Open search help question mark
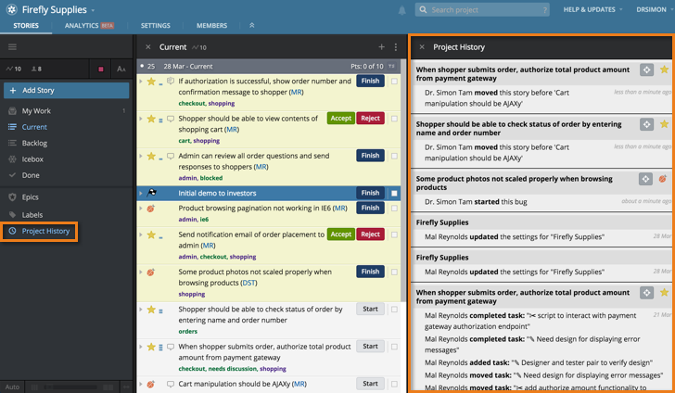Image resolution: width=675 pixels, height=393 pixels. click(544, 10)
